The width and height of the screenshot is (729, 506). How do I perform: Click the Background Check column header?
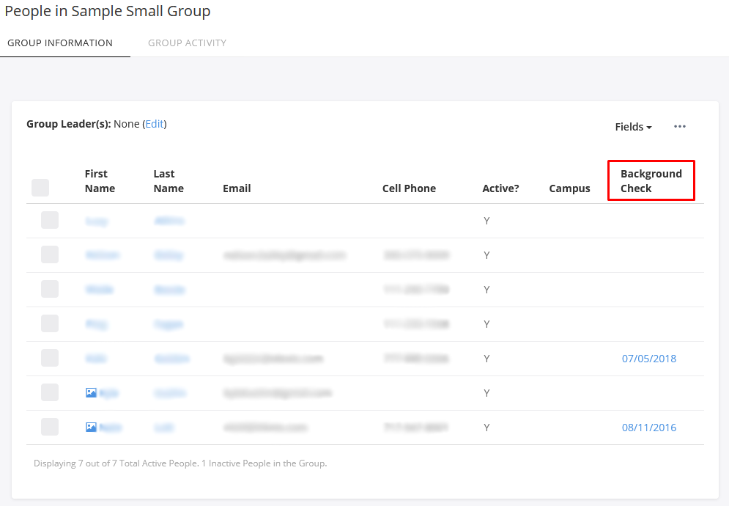tap(651, 181)
